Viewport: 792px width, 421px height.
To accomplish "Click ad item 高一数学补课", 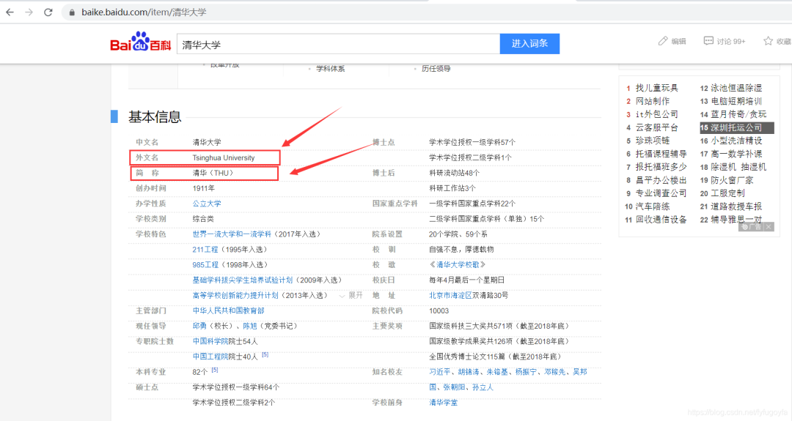I will point(736,153).
